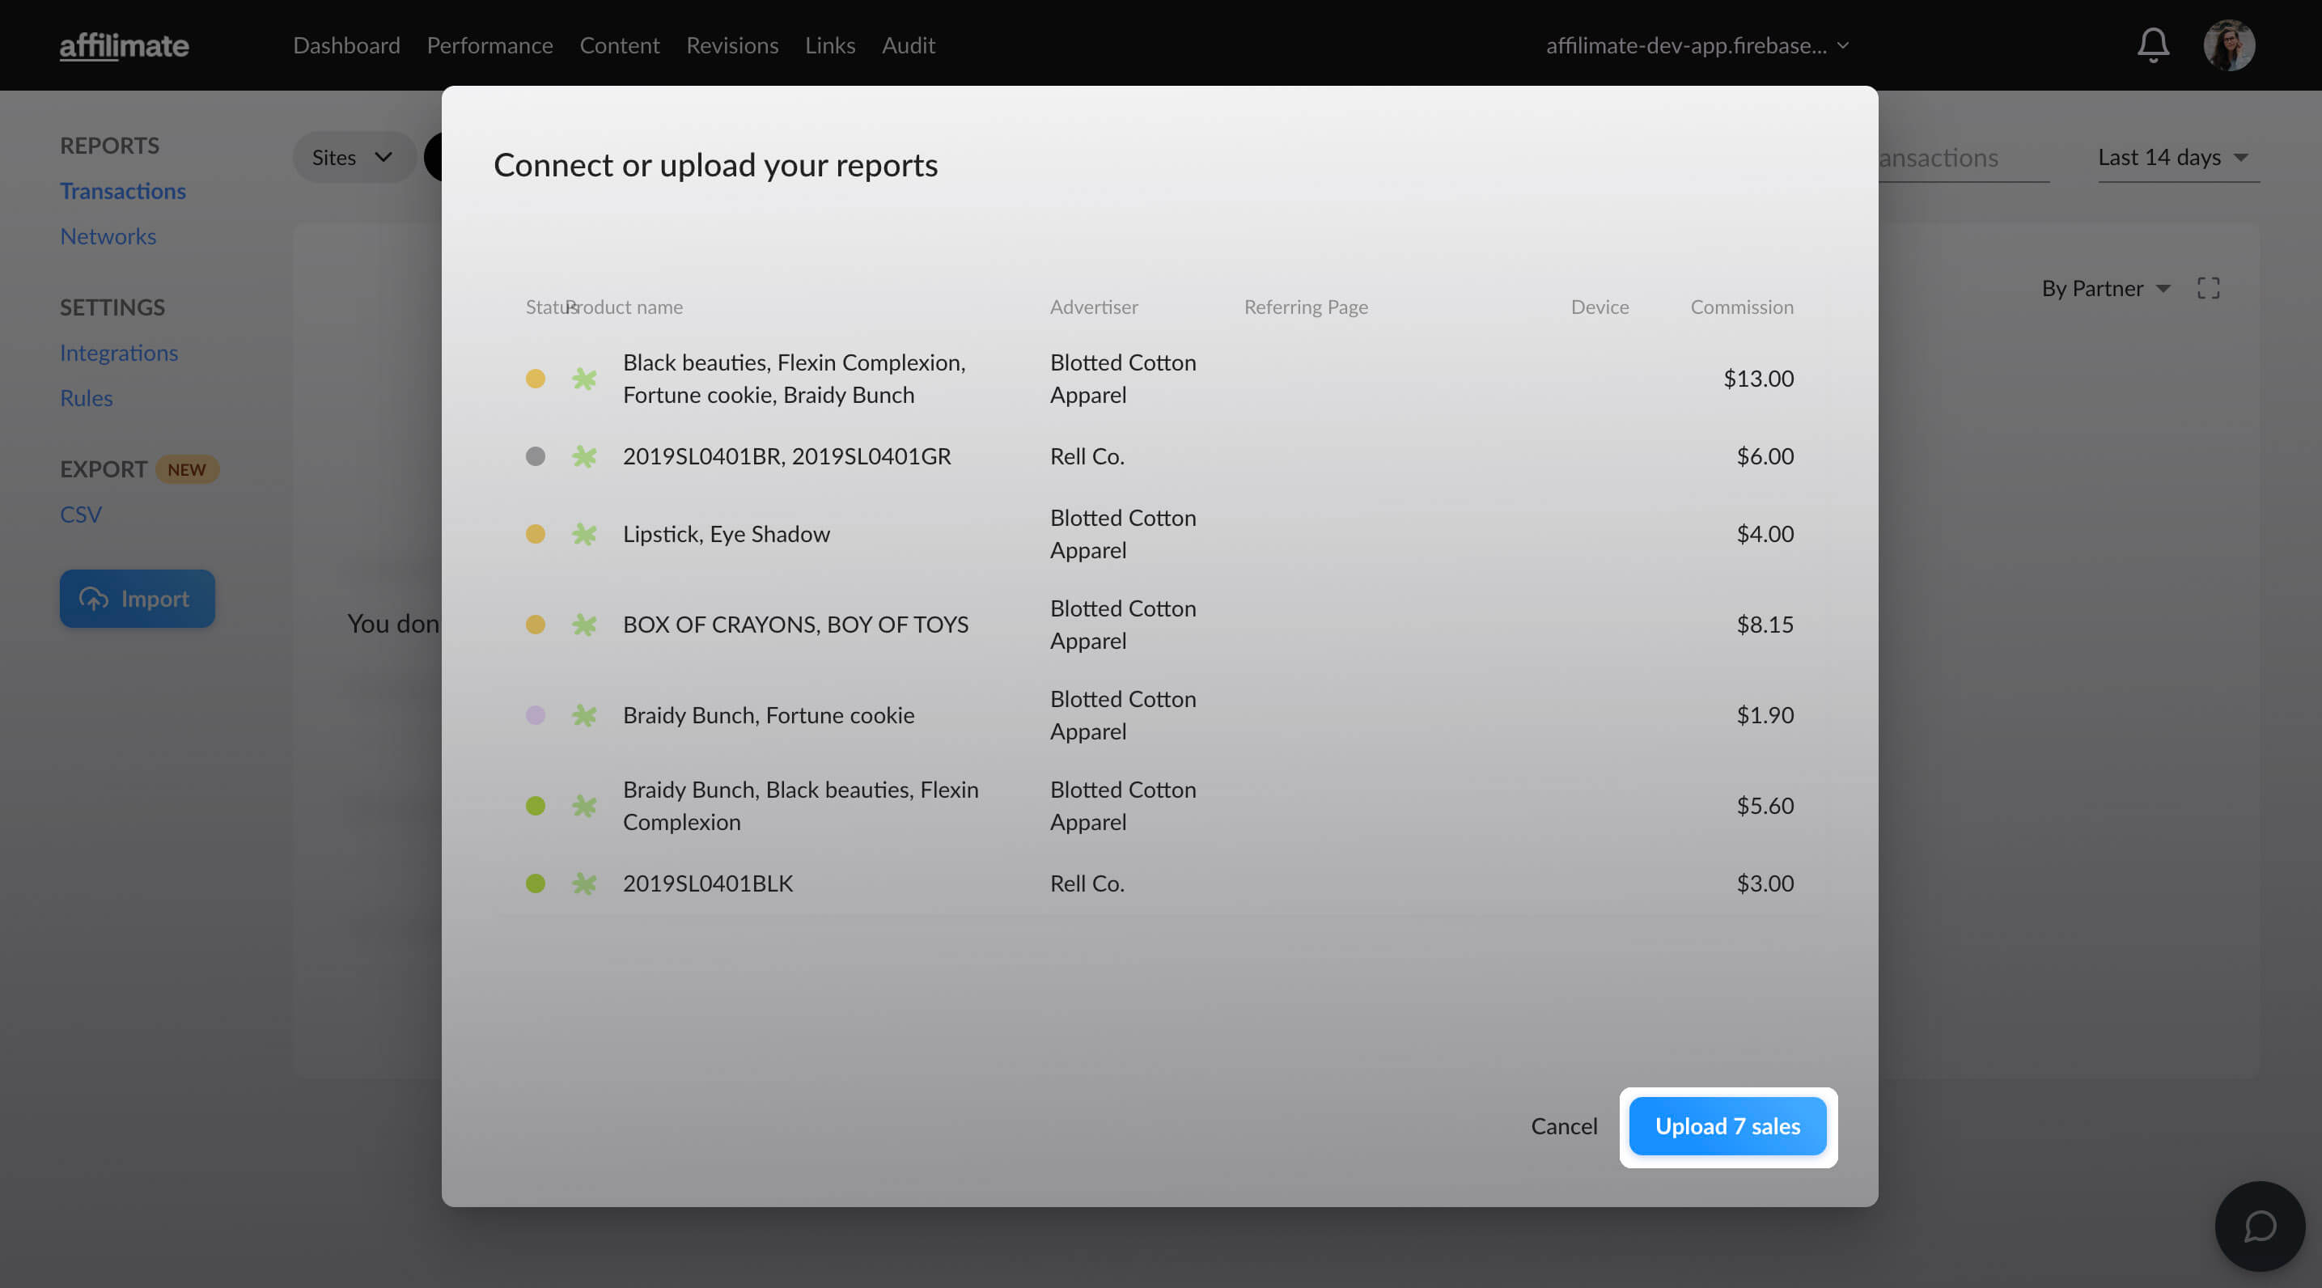The width and height of the screenshot is (2322, 1288).
Task: Open the chat support bubble
Action: [x=2260, y=1226]
